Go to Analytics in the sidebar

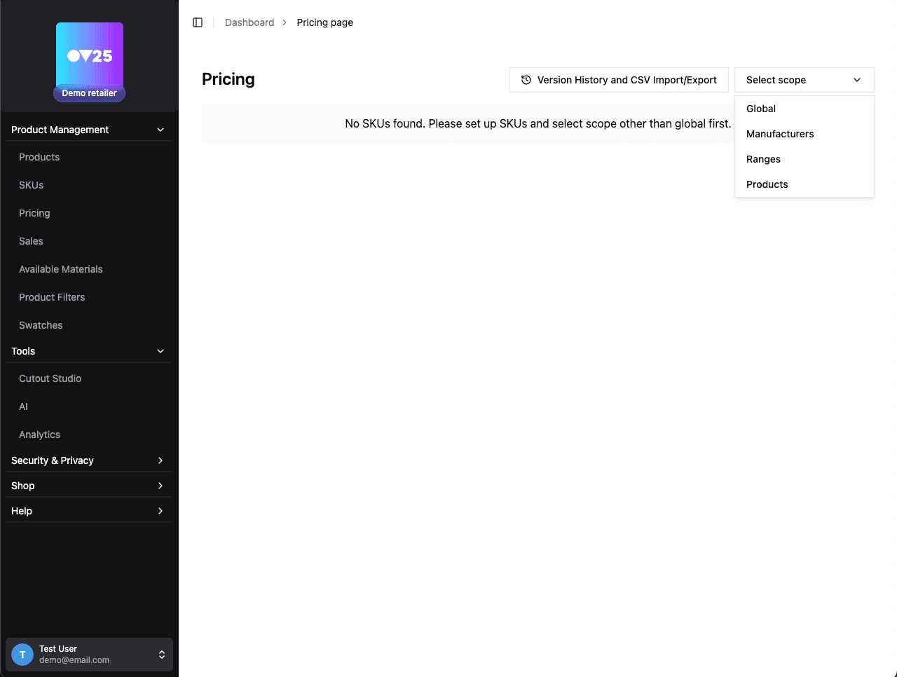39,435
